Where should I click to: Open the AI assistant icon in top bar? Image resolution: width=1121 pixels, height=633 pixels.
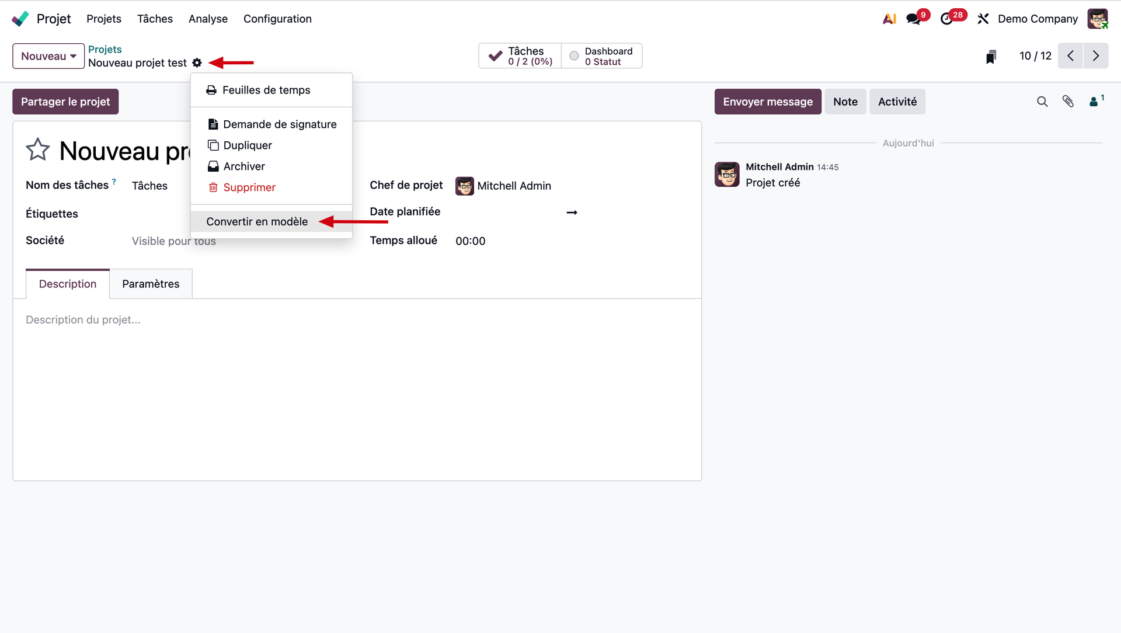pos(889,19)
